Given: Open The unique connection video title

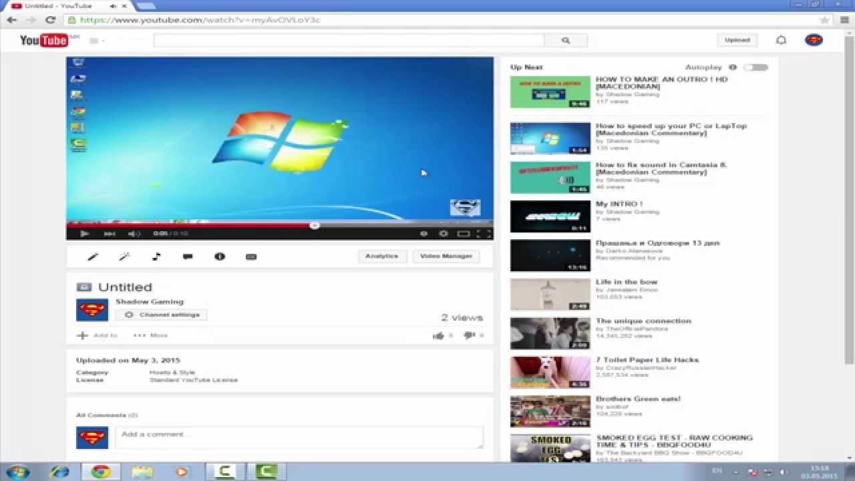Looking at the screenshot, I should pos(643,321).
